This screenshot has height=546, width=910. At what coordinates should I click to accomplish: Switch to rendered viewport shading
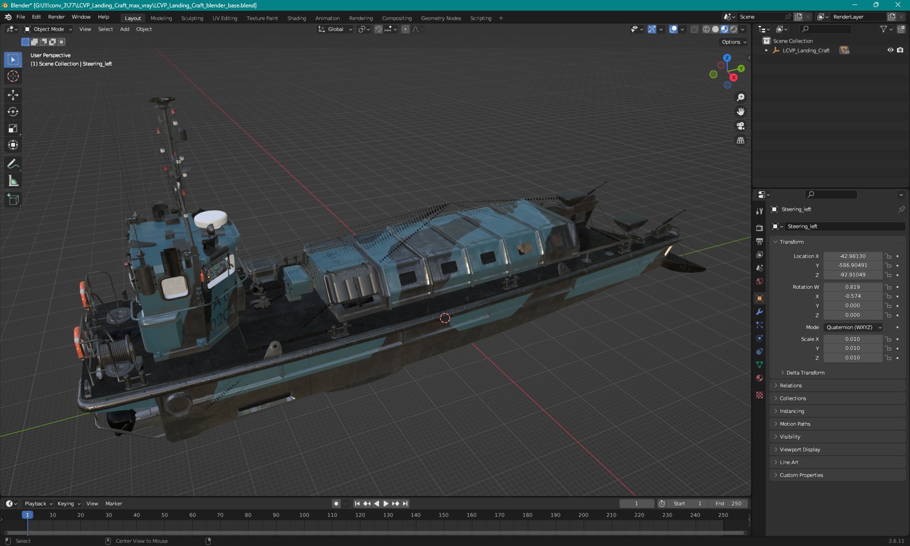pyautogui.click(x=734, y=29)
